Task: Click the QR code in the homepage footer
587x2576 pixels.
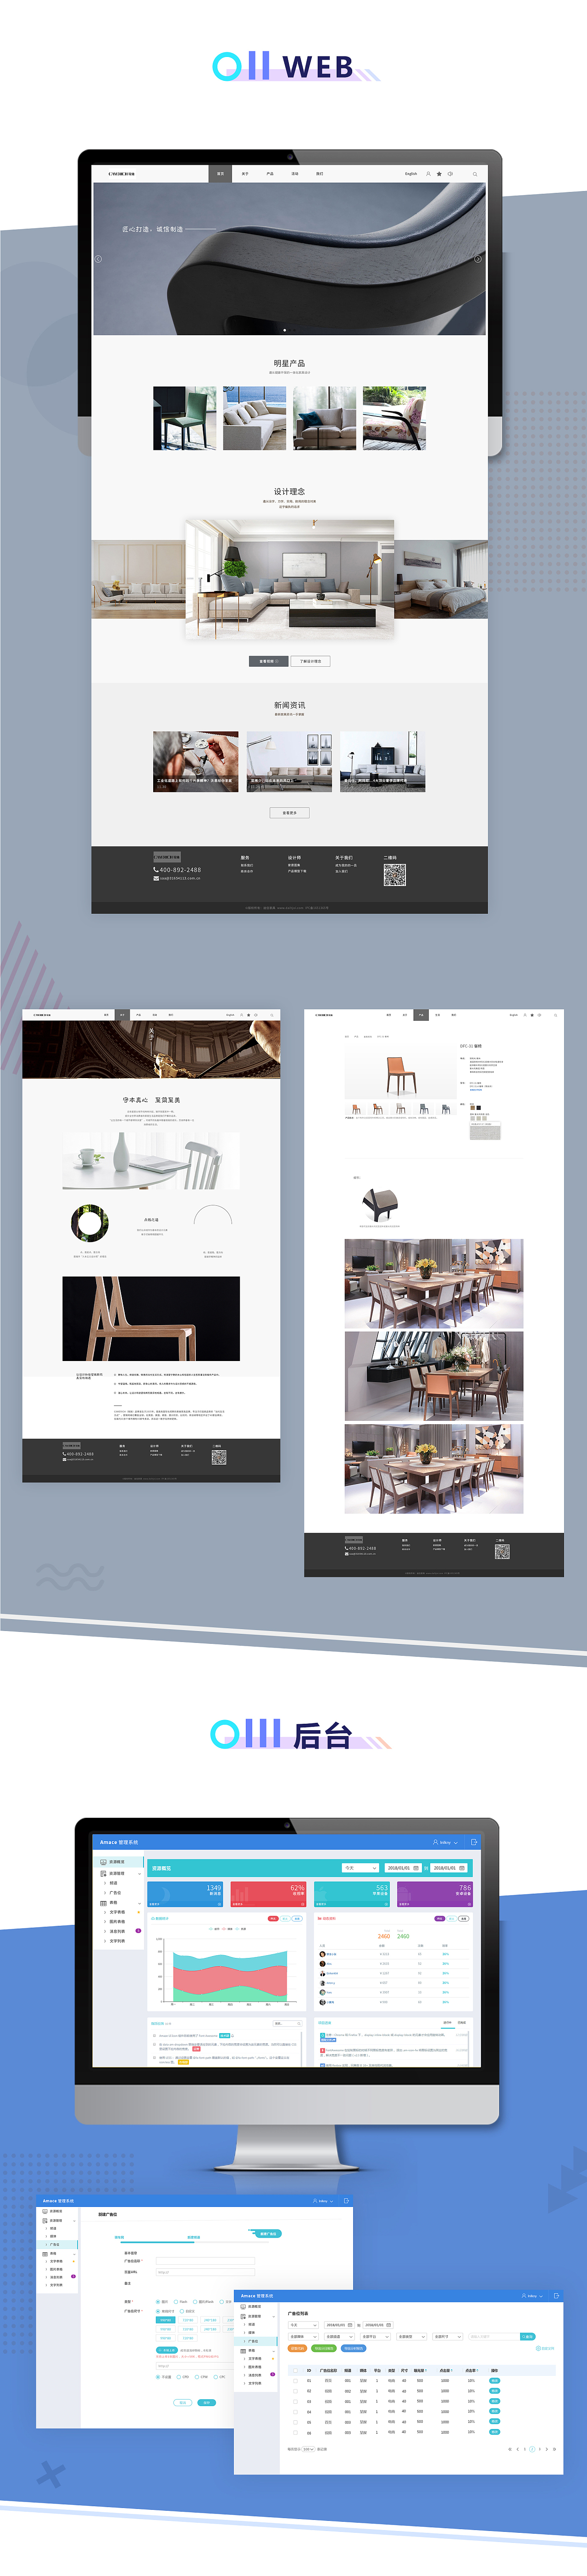Action: point(394,875)
